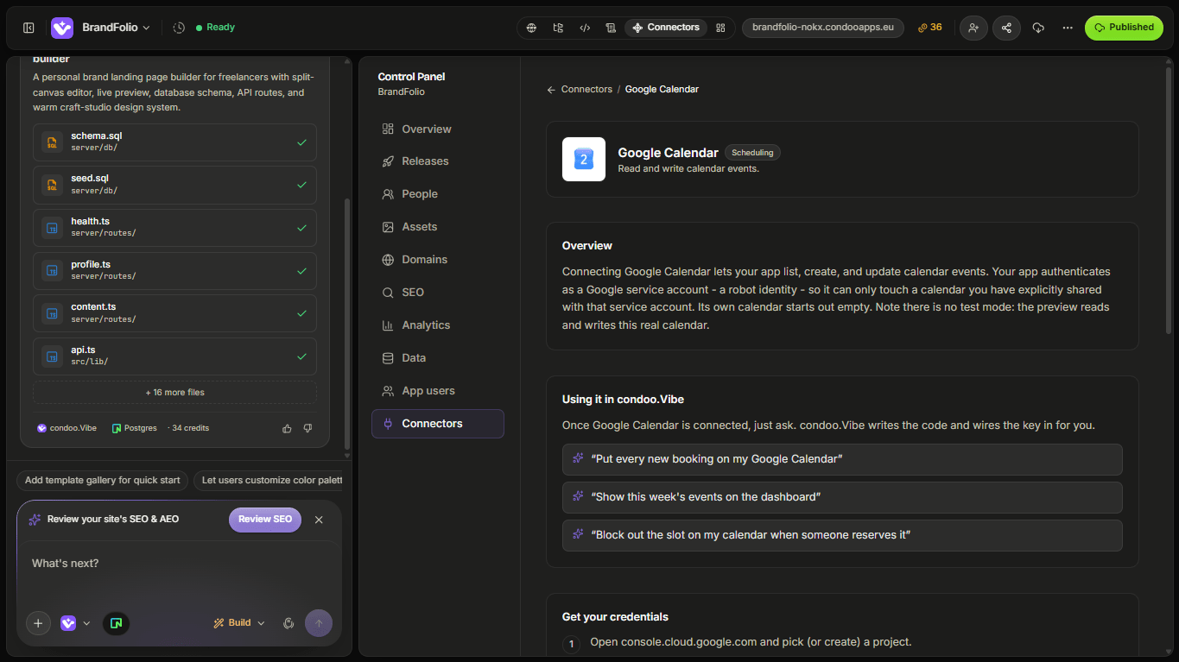The height and width of the screenshot is (662, 1179).
Task: Click the green database icon in the chat box
Action: (x=116, y=623)
